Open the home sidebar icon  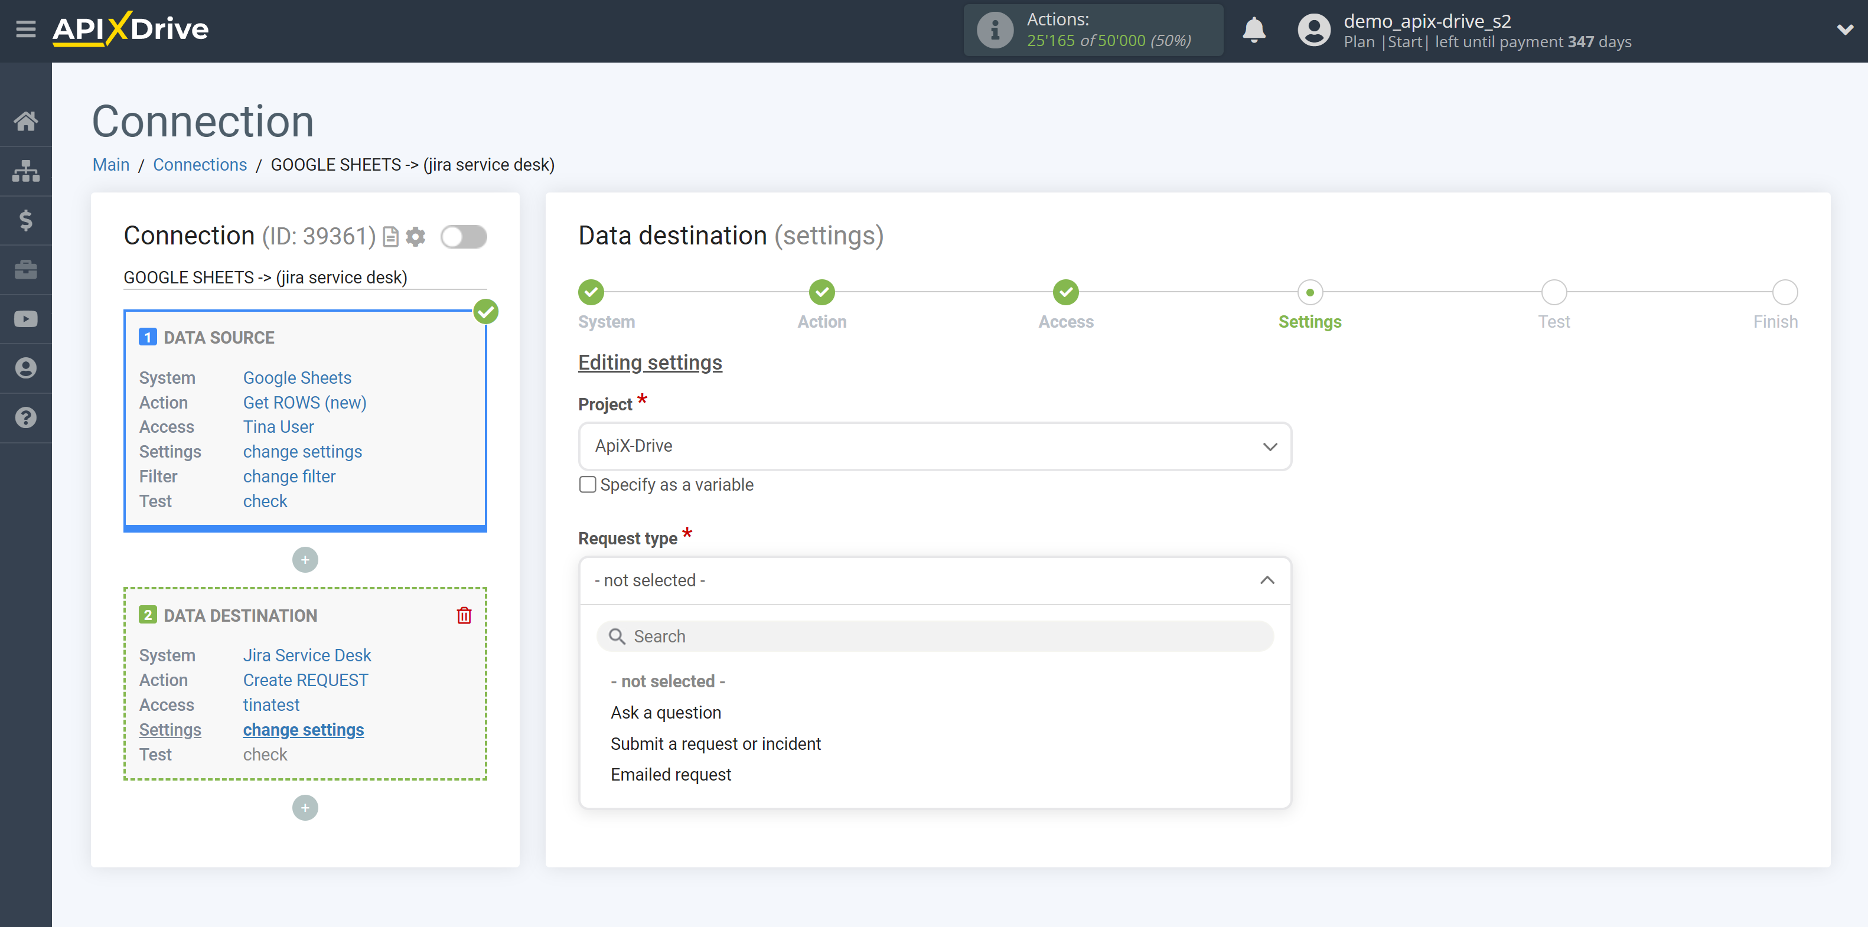(x=25, y=121)
